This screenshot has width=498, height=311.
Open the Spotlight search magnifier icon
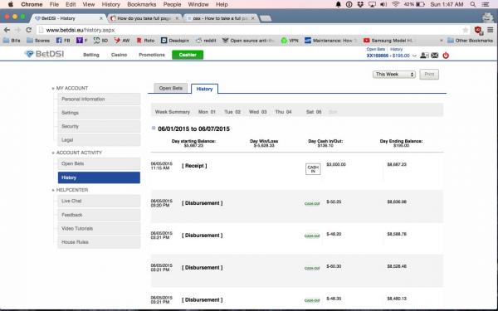point(473,4)
